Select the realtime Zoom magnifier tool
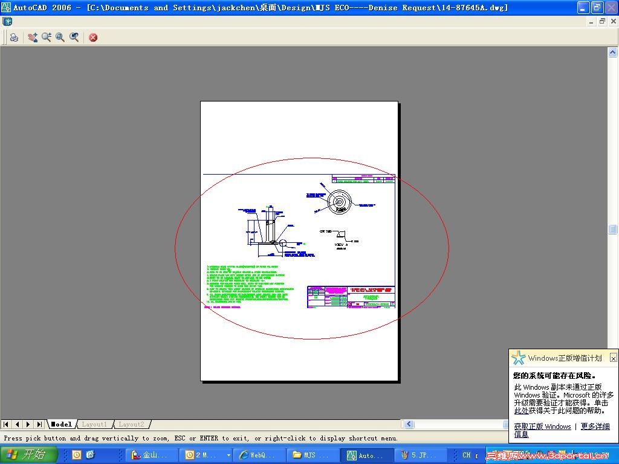Screen dimensions: 619x464 (47, 37)
